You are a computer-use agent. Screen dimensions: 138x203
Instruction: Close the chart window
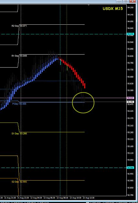coord(132,1)
